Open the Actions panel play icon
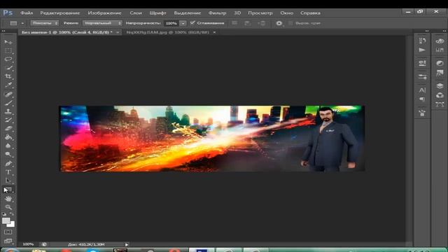This screenshot has height=252, width=448. point(422,50)
